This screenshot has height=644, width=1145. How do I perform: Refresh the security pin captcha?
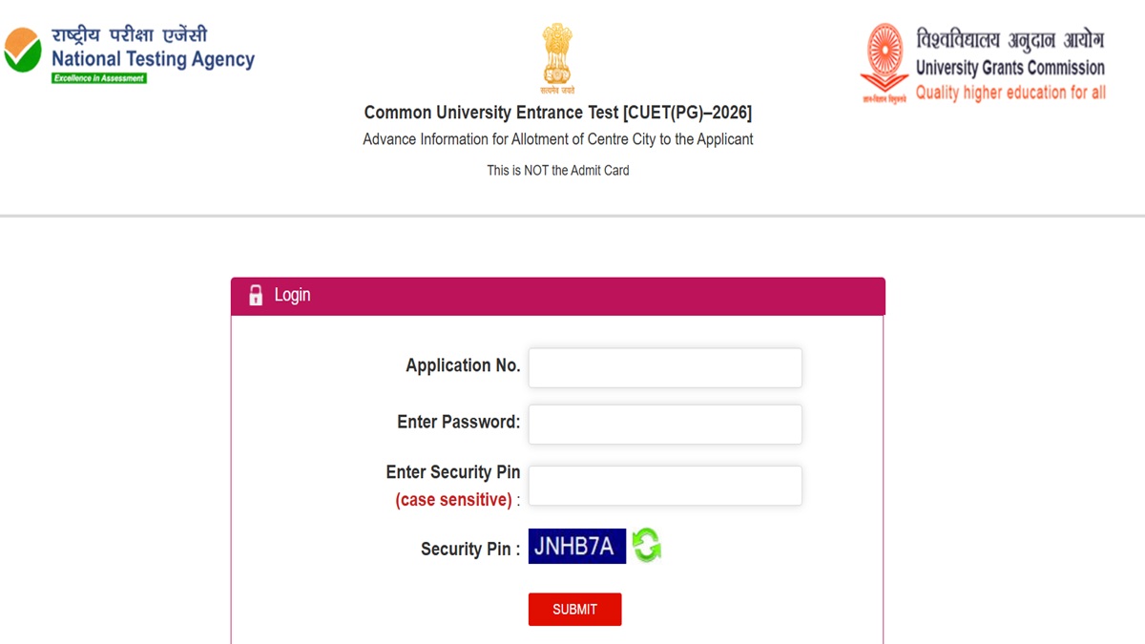[x=646, y=546]
